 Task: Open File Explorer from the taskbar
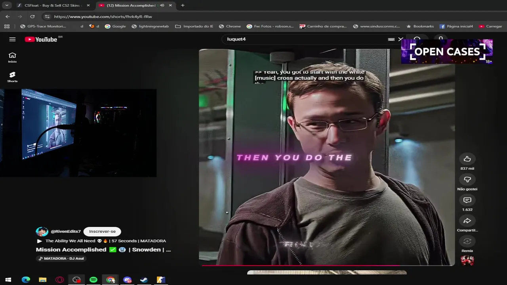[x=43, y=280]
